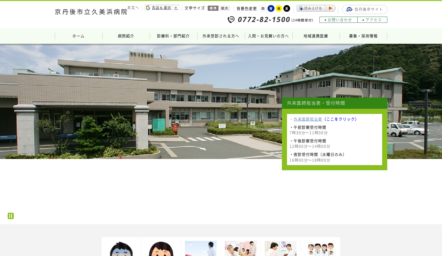The image size is (442, 256).
Task: Set text size to 標準
Action: pos(213,8)
